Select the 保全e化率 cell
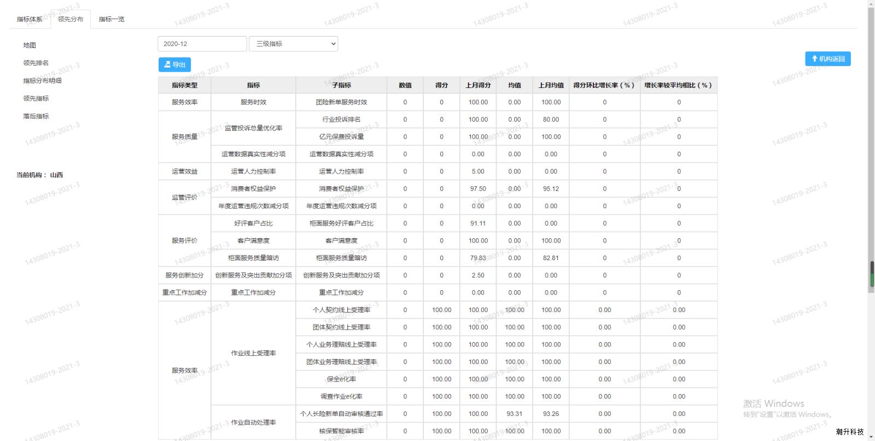Viewport: 875px width, 441px height. pyautogui.click(x=341, y=379)
